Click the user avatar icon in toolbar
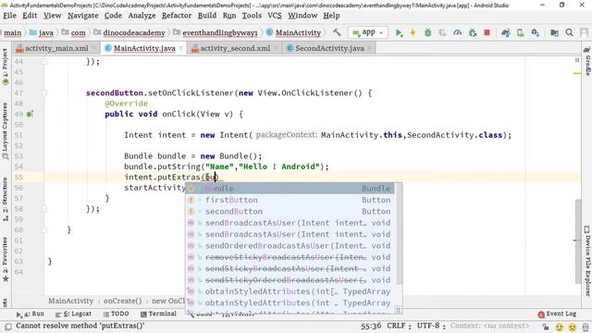The image size is (592, 333). point(584,33)
